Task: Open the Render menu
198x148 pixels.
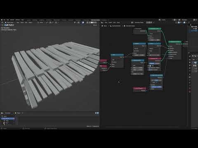Action: point(12,20)
